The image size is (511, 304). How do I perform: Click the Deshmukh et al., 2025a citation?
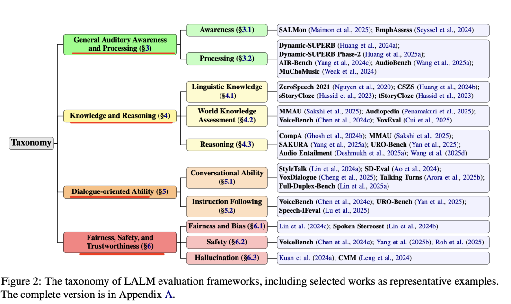[x=371, y=153]
